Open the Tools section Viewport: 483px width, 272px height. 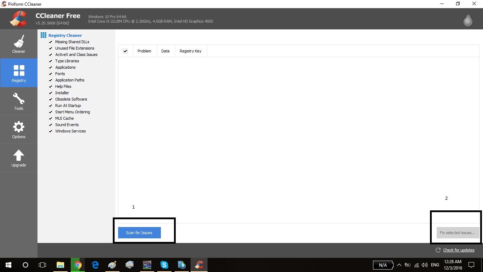point(19,101)
